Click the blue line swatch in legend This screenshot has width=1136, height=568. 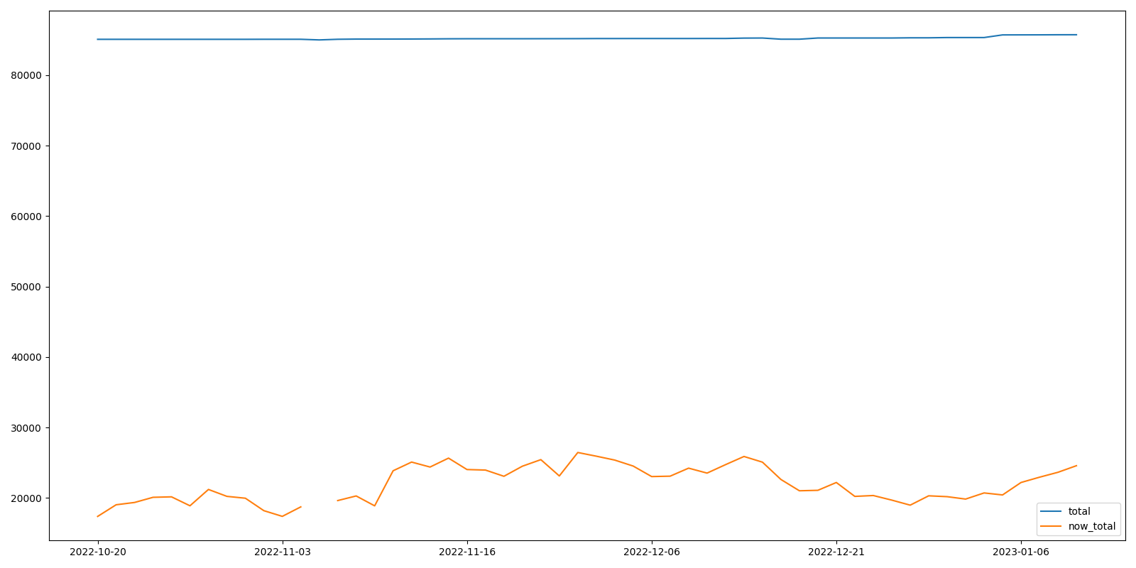click(x=1051, y=511)
